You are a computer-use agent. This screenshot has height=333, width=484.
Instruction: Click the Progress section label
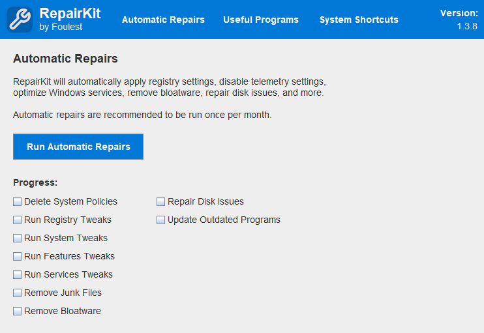tap(35, 182)
